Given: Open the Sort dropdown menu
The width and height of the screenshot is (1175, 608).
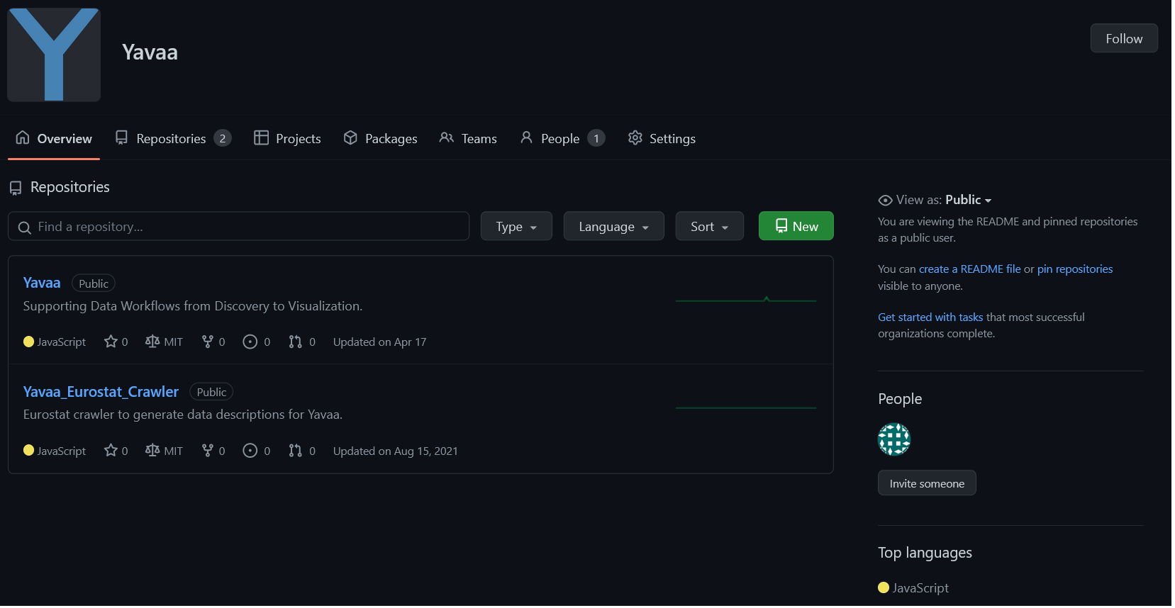Looking at the screenshot, I should click(709, 227).
